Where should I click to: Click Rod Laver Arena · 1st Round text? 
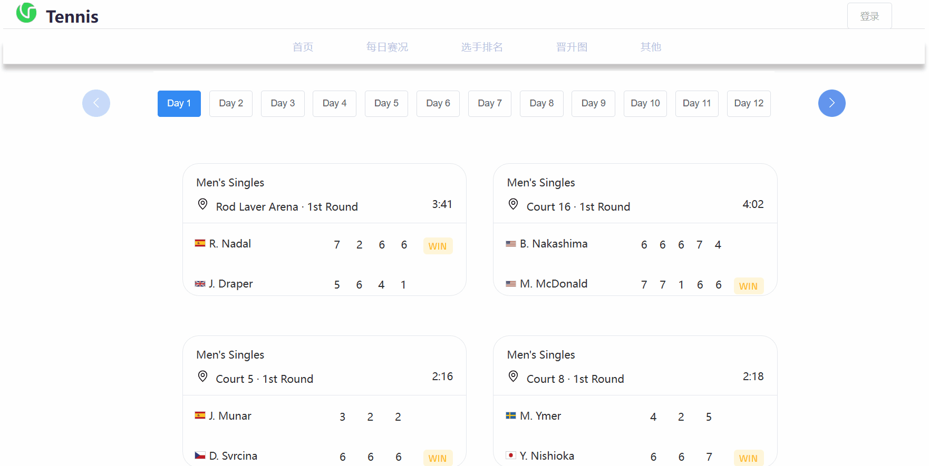pos(287,207)
